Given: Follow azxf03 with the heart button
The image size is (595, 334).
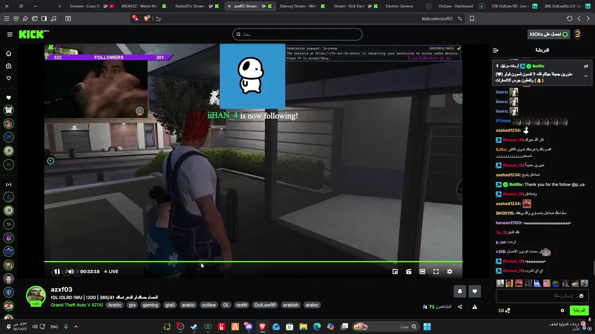Looking at the screenshot, I should point(475,291).
